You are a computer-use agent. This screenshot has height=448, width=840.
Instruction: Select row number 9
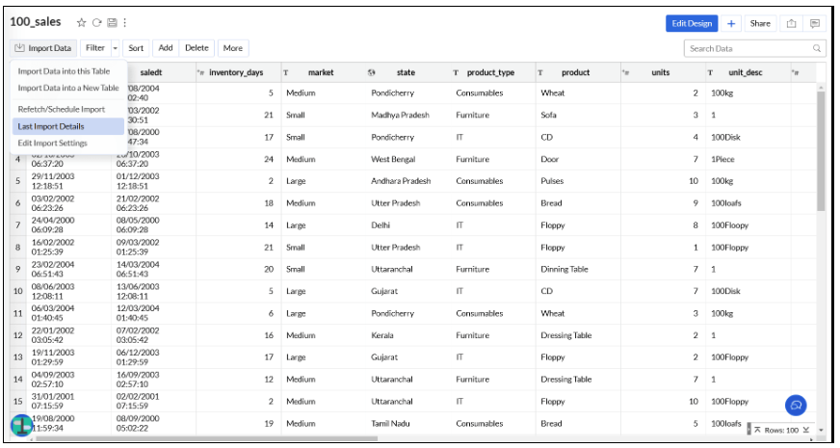[17, 269]
